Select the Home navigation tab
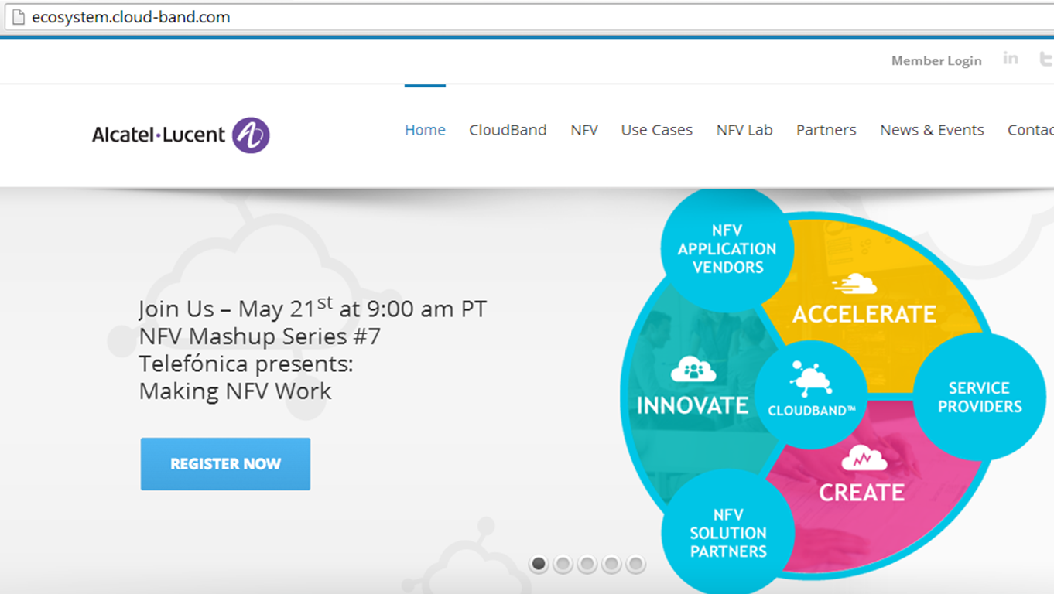 [x=425, y=130]
